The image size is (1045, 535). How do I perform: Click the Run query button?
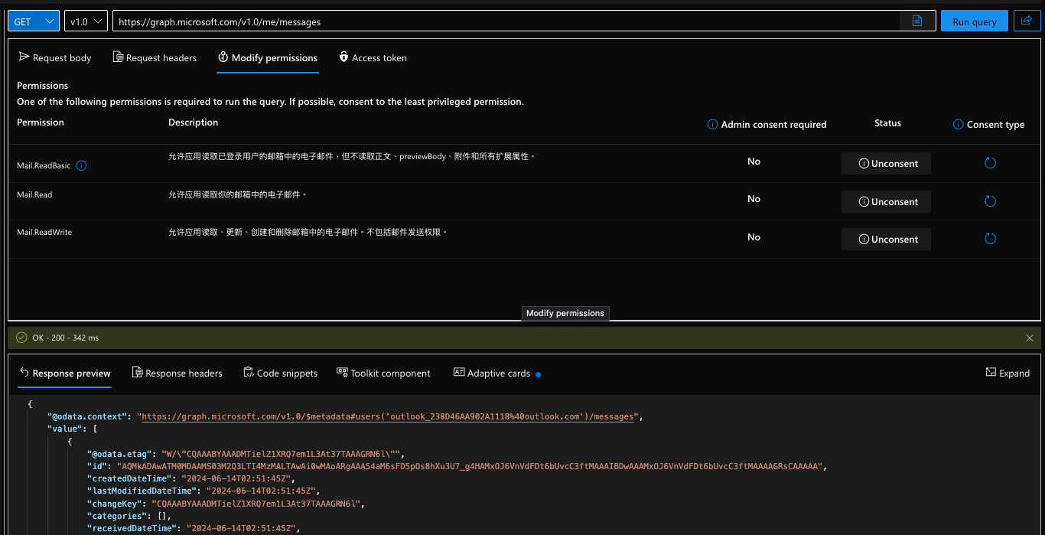[974, 21]
